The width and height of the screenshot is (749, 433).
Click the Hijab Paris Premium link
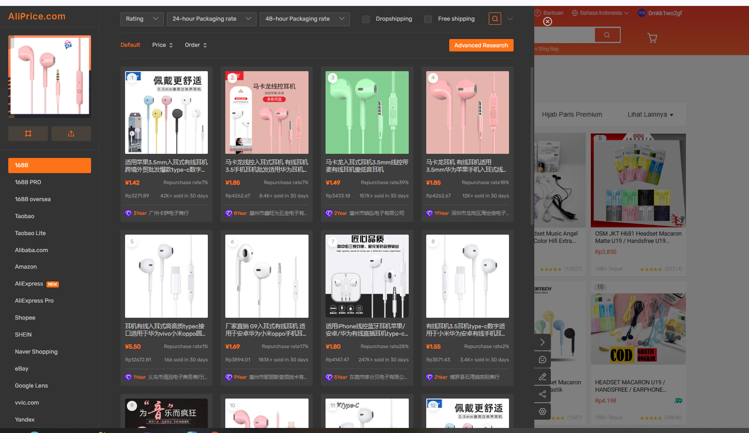point(572,114)
